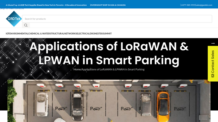Click Skip to main content link
This screenshot has width=218, height=122.
(x=12, y=9)
